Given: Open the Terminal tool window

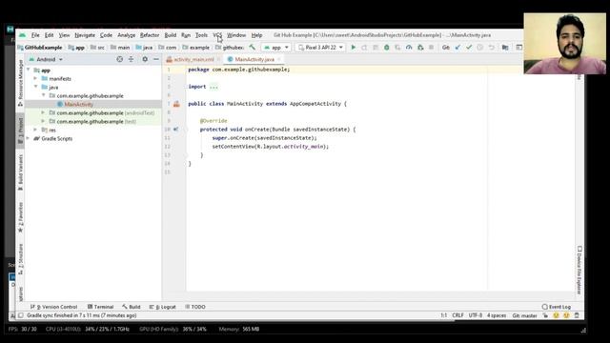Looking at the screenshot, I should point(100,307).
